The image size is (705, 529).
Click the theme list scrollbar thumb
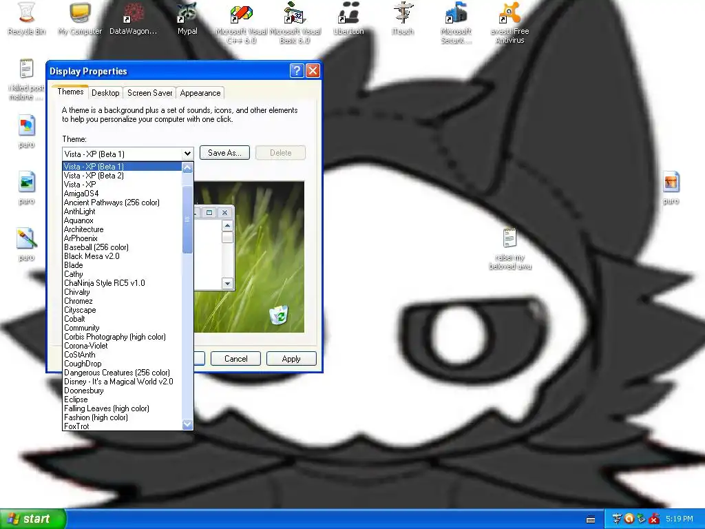[187, 219]
